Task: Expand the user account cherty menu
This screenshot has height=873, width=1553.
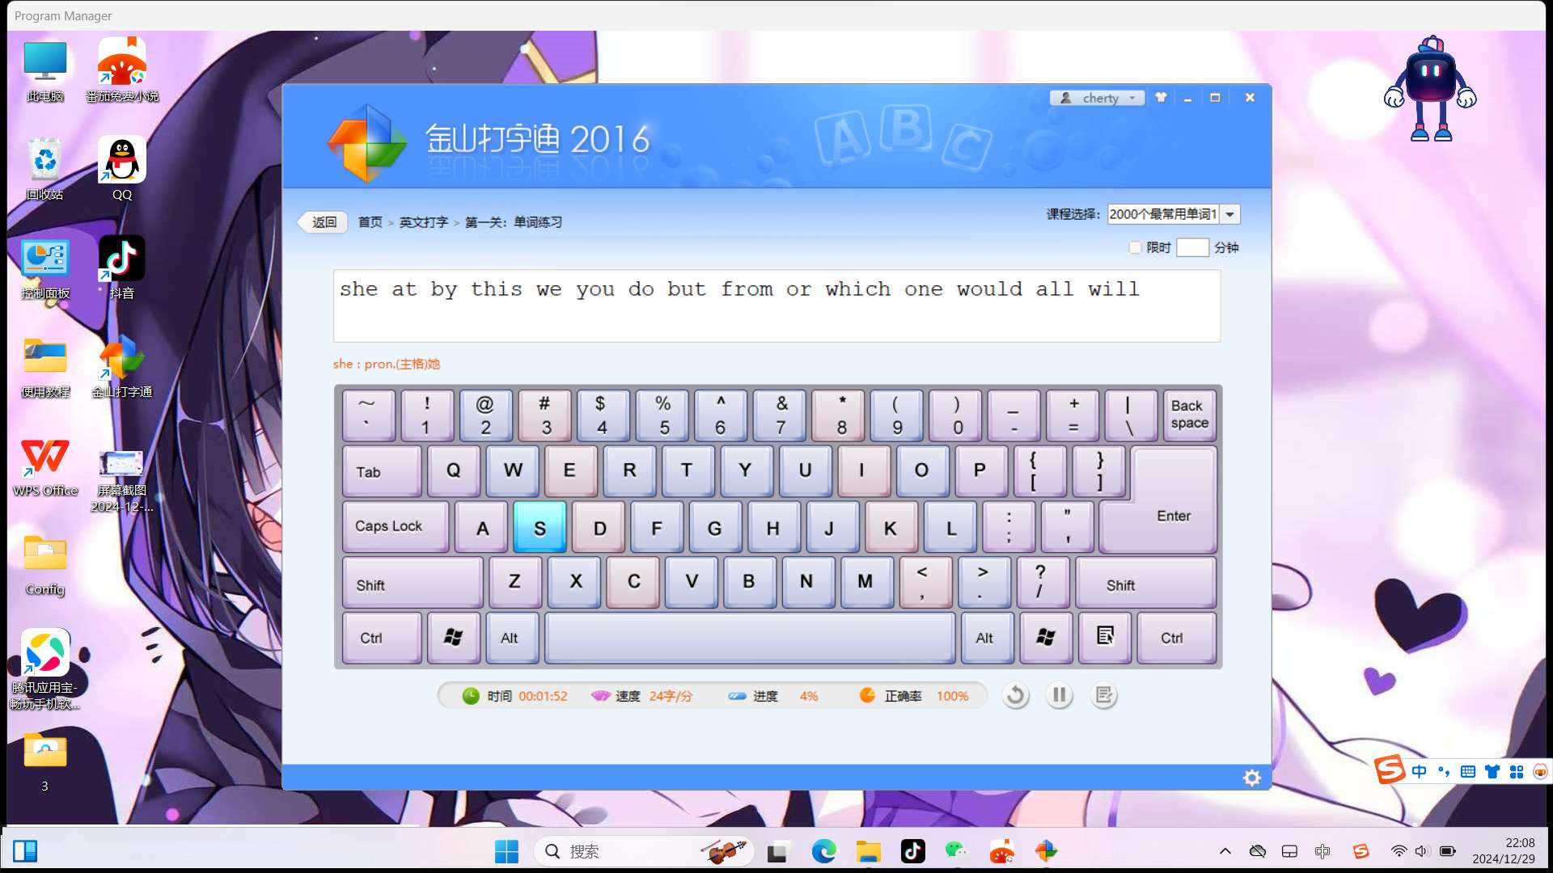Action: pos(1134,97)
